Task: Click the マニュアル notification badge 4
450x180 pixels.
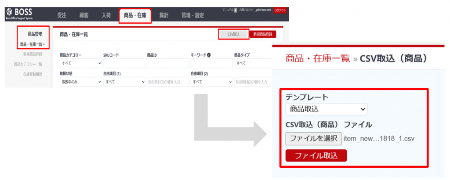Action: 236,11
